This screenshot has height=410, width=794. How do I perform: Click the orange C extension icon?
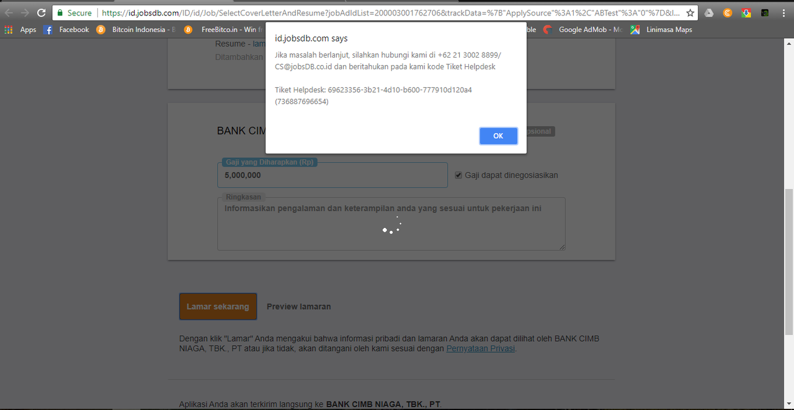pyautogui.click(x=728, y=12)
